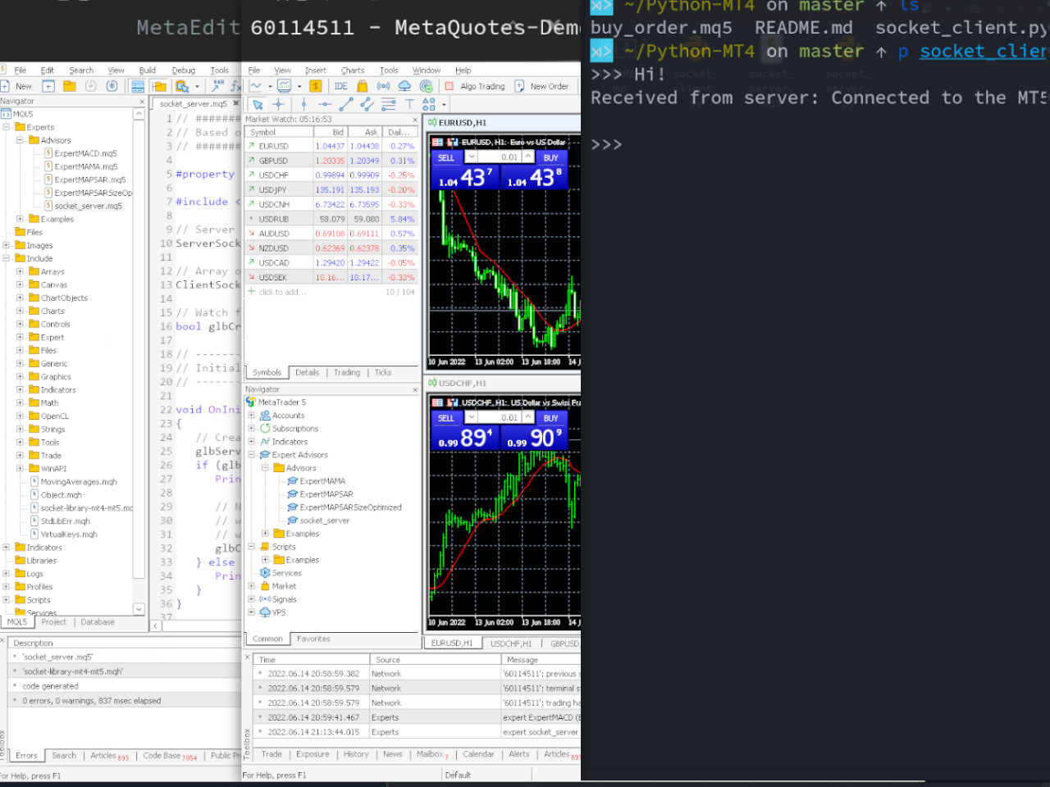Click the VAR variables icon in MetaEditor toolbar
Image resolution: width=1050 pixels, height=787 pixels.
point(218,85)
